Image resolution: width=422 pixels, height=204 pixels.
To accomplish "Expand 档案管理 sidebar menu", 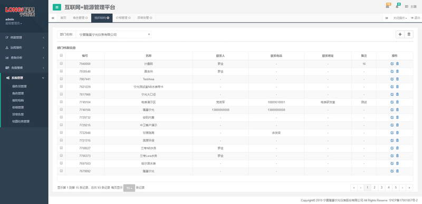I will [x=24, y=37].
